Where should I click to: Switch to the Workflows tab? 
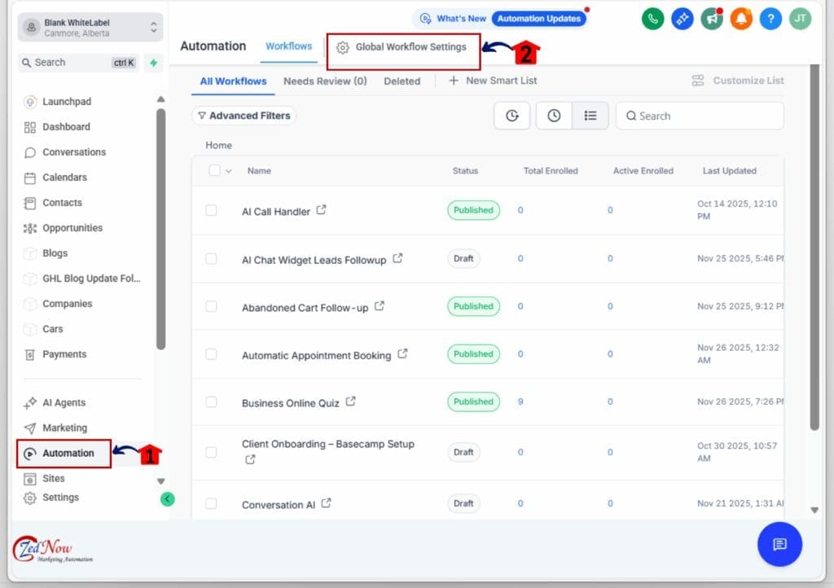289,46
